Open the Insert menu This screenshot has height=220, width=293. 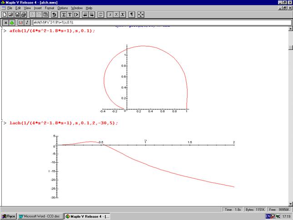click(x=38, y=8)
